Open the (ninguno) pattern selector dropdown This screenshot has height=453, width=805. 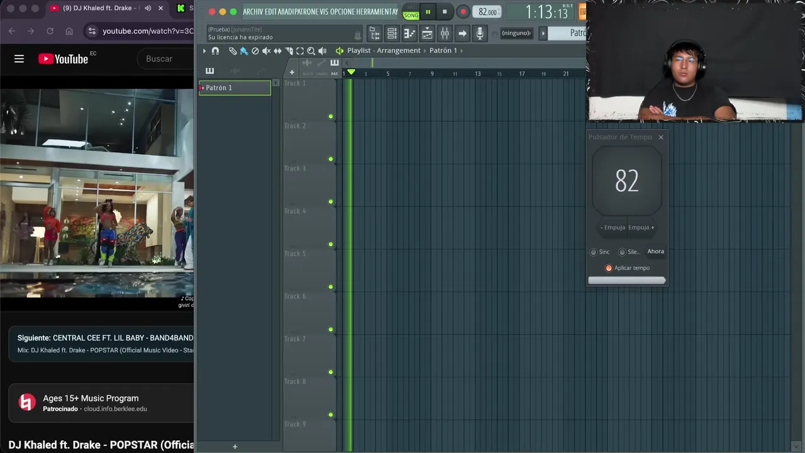click(x=516, y=33)
